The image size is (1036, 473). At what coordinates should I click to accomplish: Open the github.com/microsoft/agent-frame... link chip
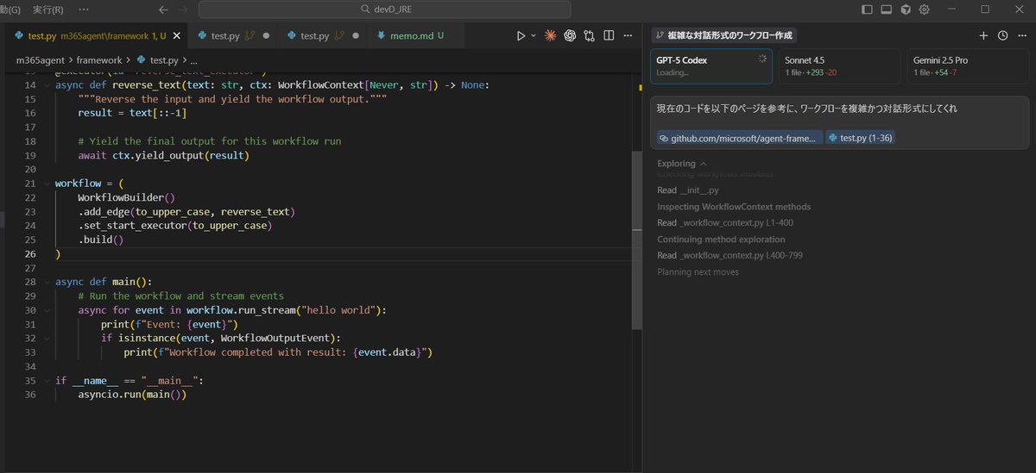(739, 138)
